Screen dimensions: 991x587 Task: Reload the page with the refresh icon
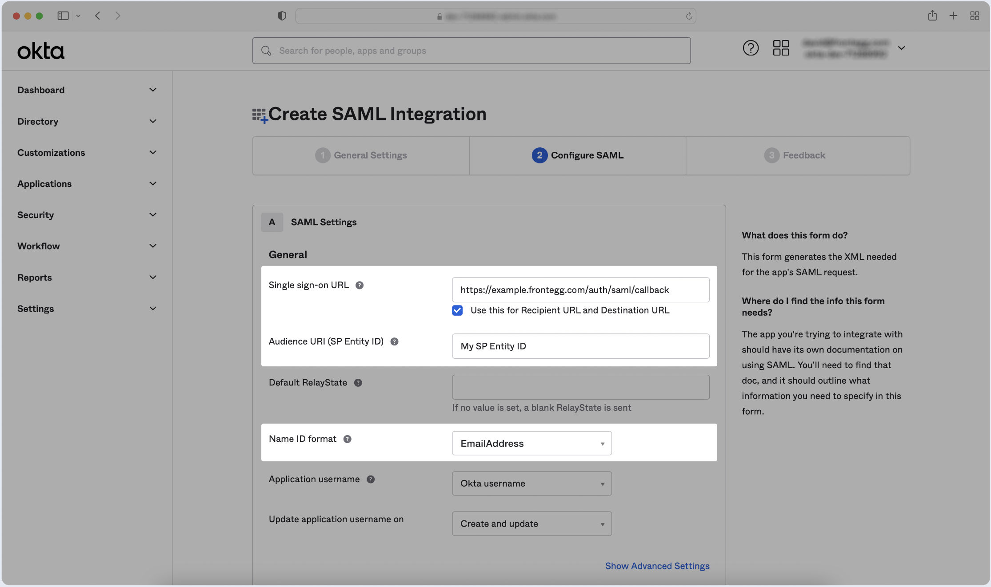(689, 16)
